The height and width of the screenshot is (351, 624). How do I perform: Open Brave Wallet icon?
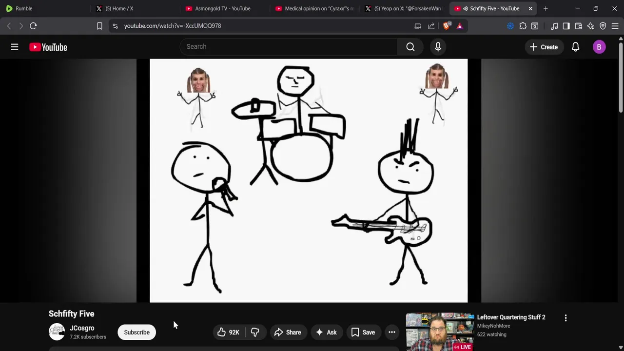[579, 26]
